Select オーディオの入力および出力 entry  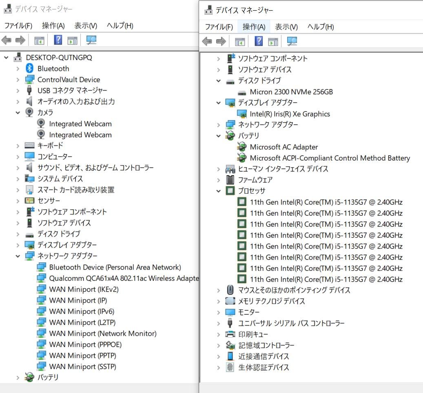[x=76, y=102]
